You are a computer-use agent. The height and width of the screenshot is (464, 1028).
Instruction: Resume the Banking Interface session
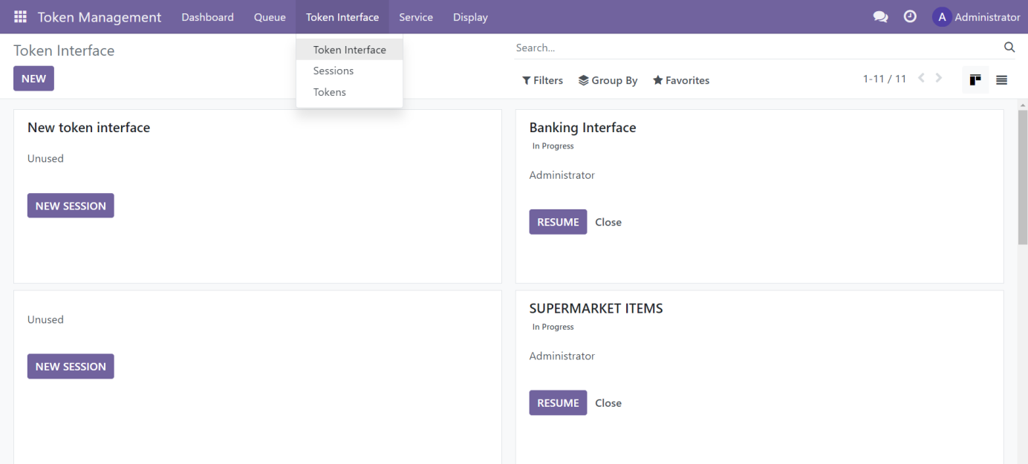558,222
